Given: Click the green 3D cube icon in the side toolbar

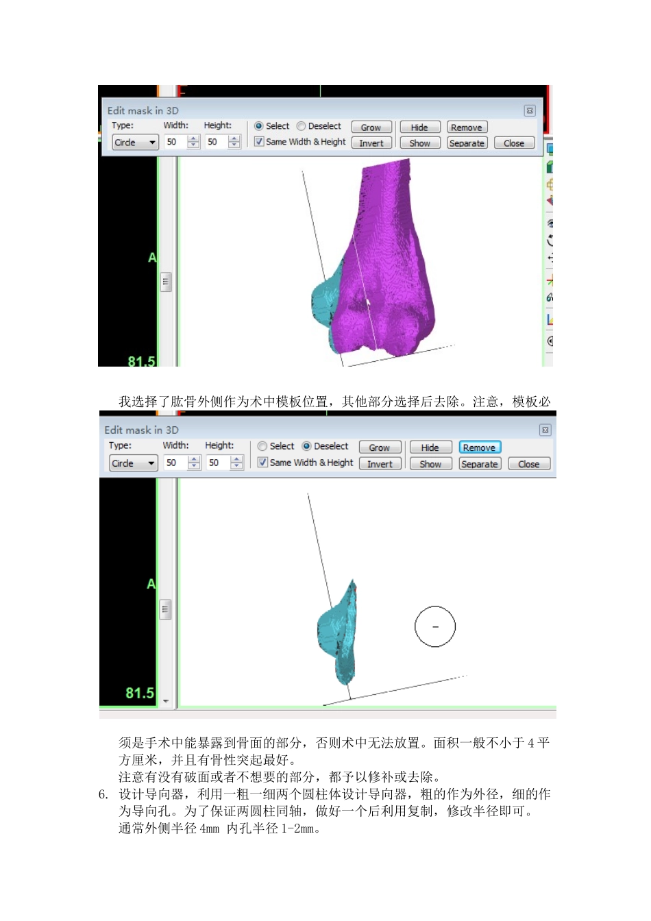Looking at the screenshot, I should click(550, 167).
